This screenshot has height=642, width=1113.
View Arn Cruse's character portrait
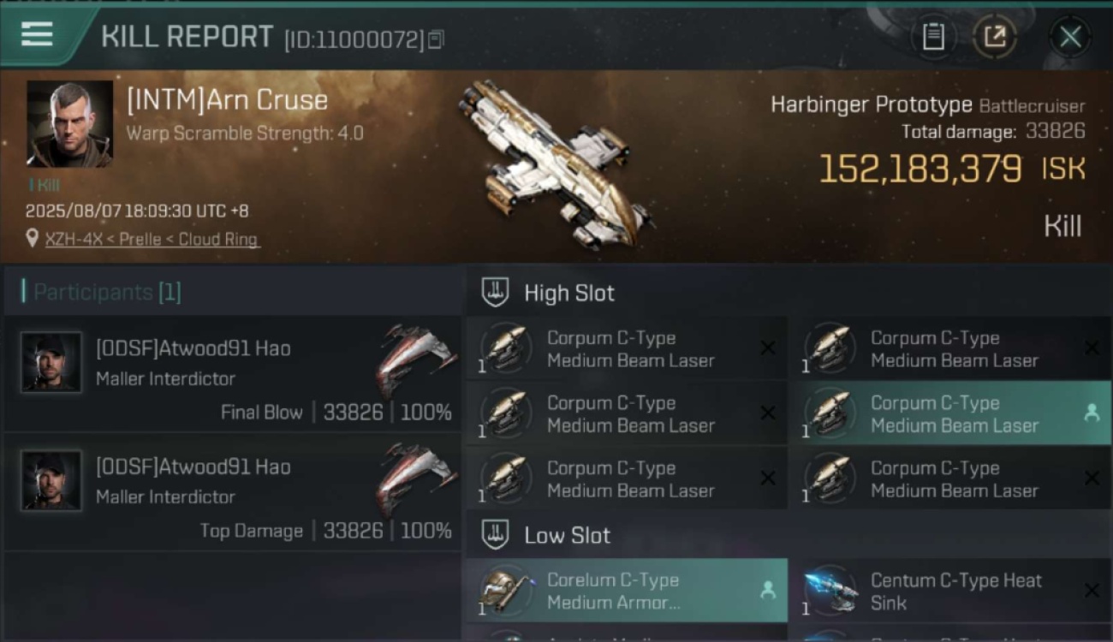(x=69, y=123)
